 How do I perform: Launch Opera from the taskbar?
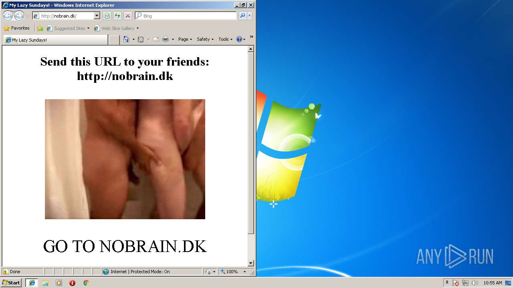[x=72, y=283]
